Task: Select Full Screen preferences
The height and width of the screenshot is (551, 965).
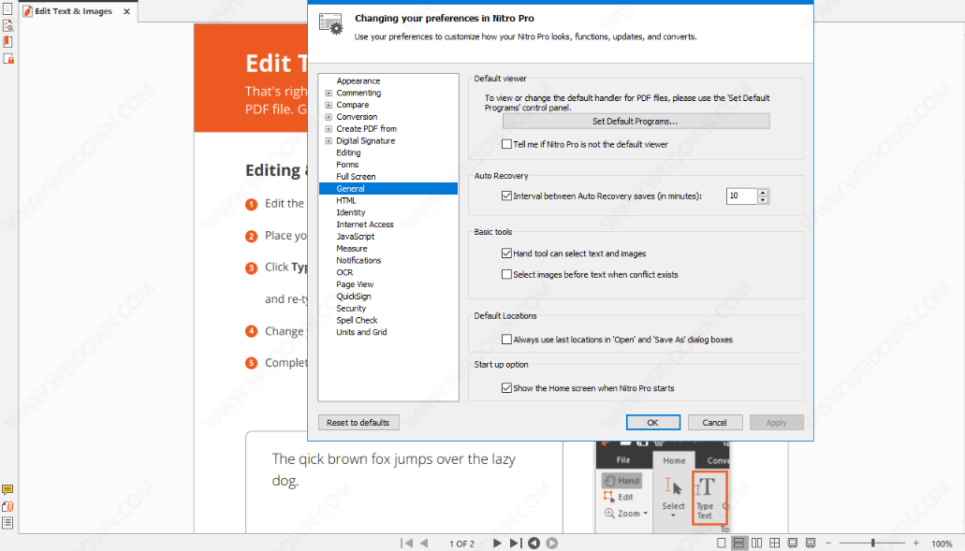Action: 356,177
